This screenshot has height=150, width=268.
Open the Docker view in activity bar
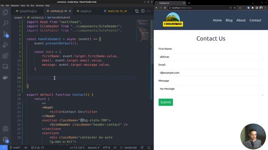(5, 77)
